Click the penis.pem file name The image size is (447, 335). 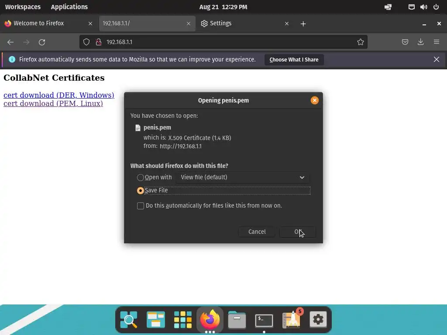[x=157, y=127]
